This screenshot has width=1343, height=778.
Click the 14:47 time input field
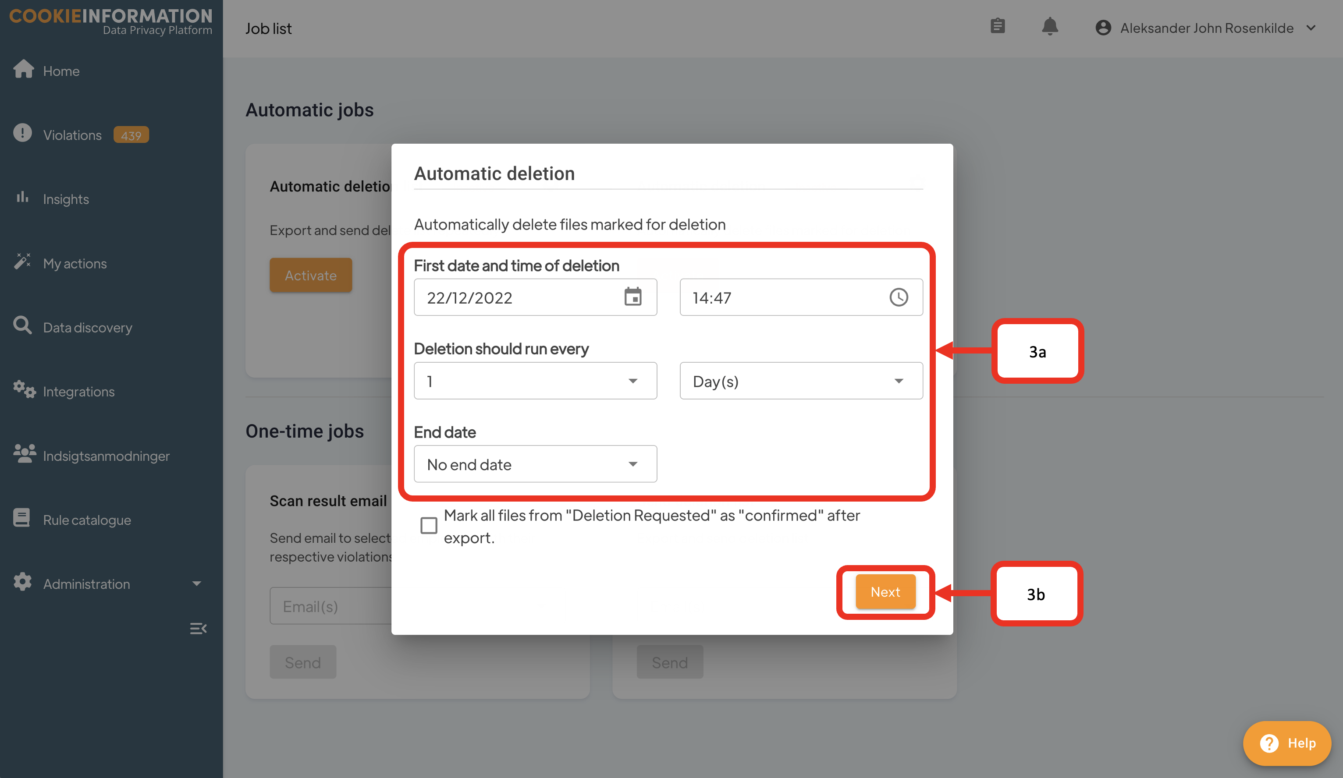pos(778,297)
